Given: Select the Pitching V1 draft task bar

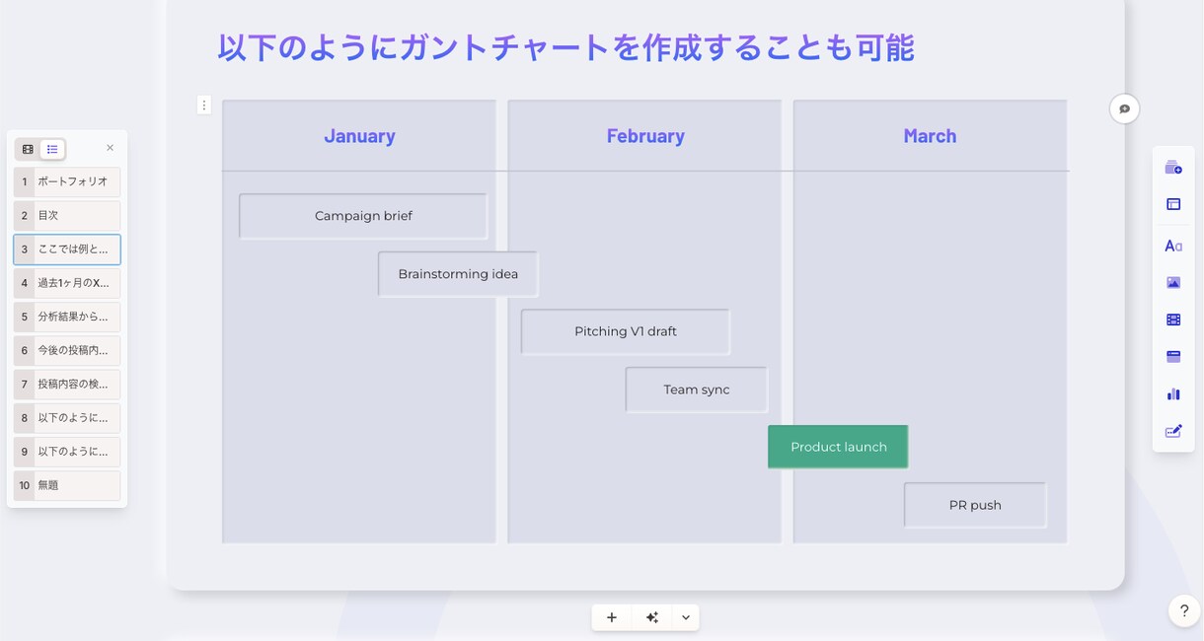Looking at the screenshot, I should pyautogui.click(x=626, y=331).
